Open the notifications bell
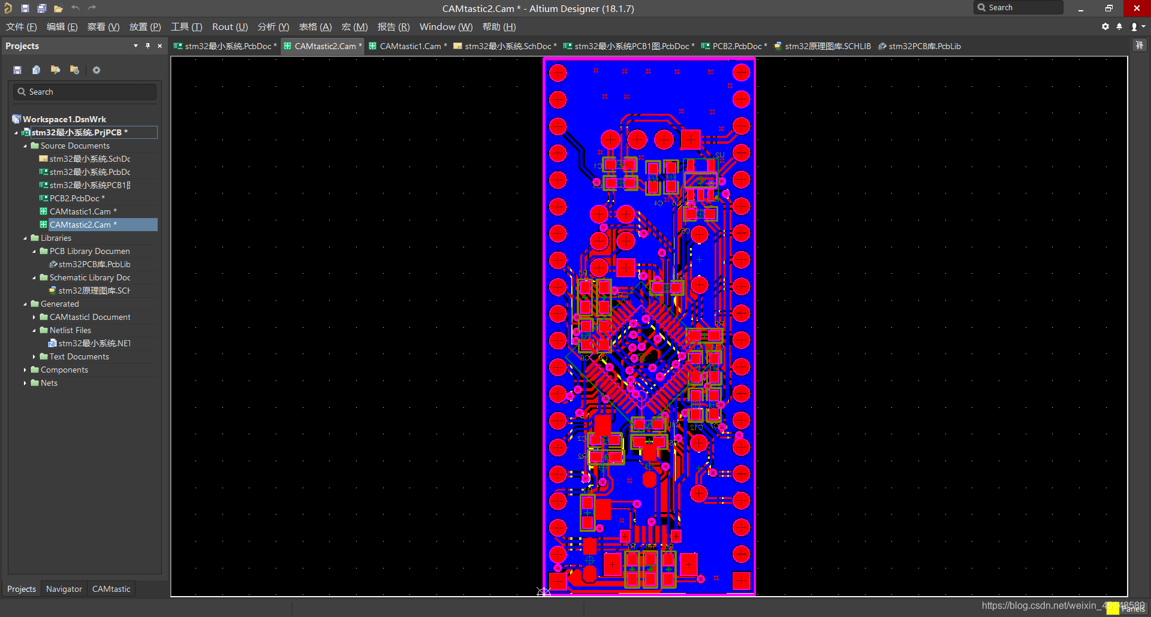This screenshot has width=1151, height=617. (1119, 27)
